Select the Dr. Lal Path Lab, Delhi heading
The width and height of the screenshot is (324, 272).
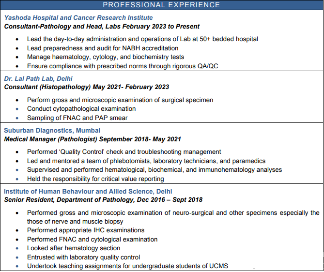click(x=40, y=78)
